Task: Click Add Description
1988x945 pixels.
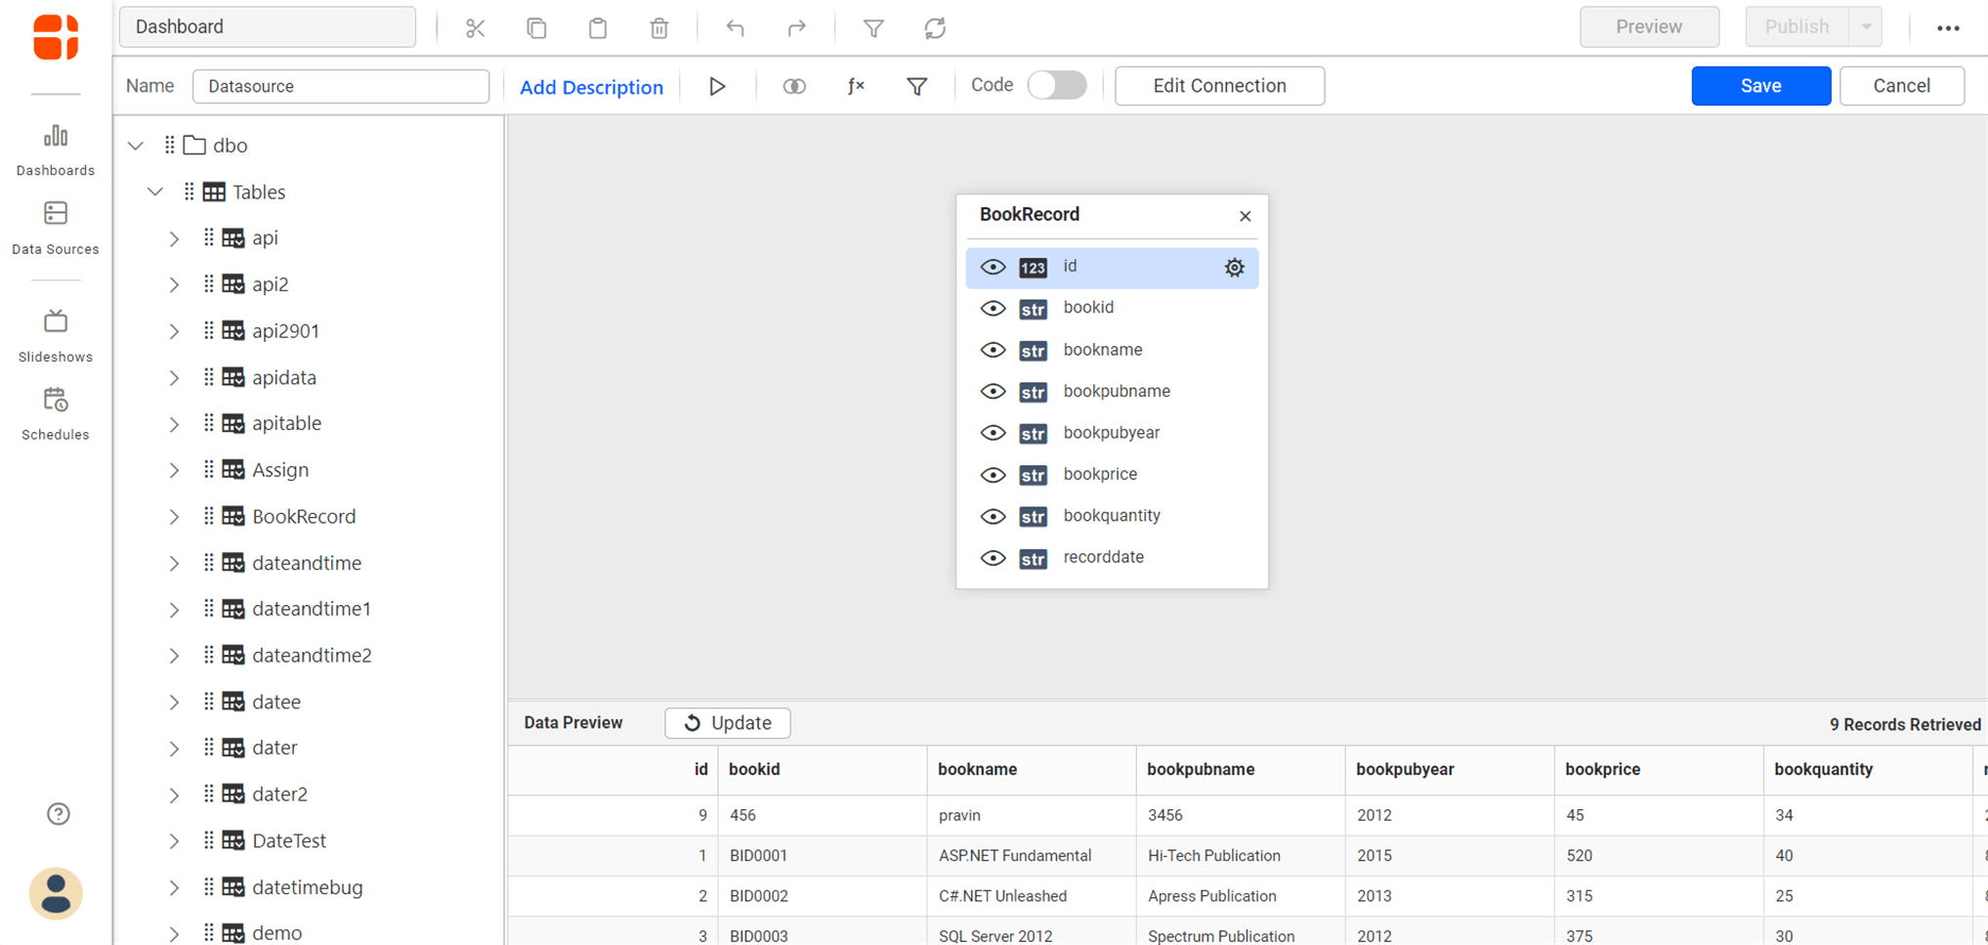Action: point(592,86)
